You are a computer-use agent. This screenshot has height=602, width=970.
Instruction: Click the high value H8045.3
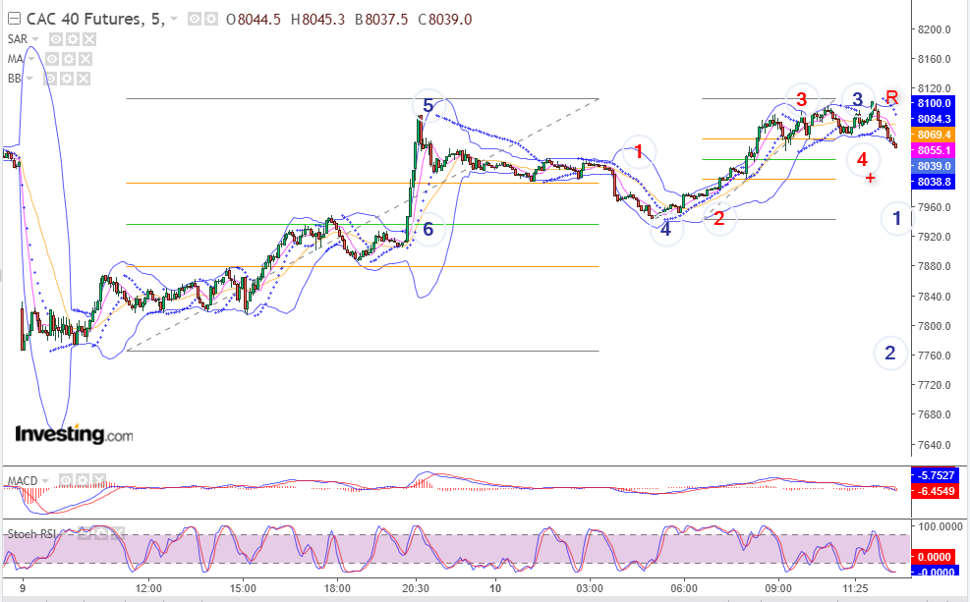tap(318, 20)
